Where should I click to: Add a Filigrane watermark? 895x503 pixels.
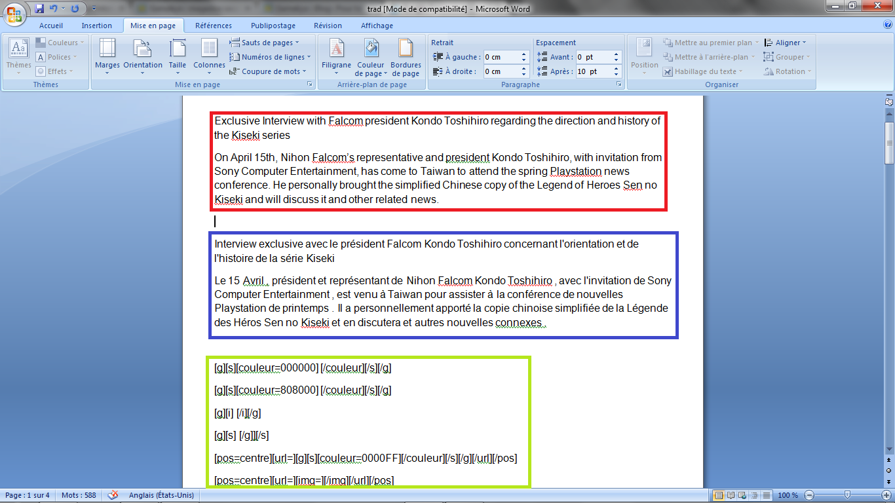(337, 57)
